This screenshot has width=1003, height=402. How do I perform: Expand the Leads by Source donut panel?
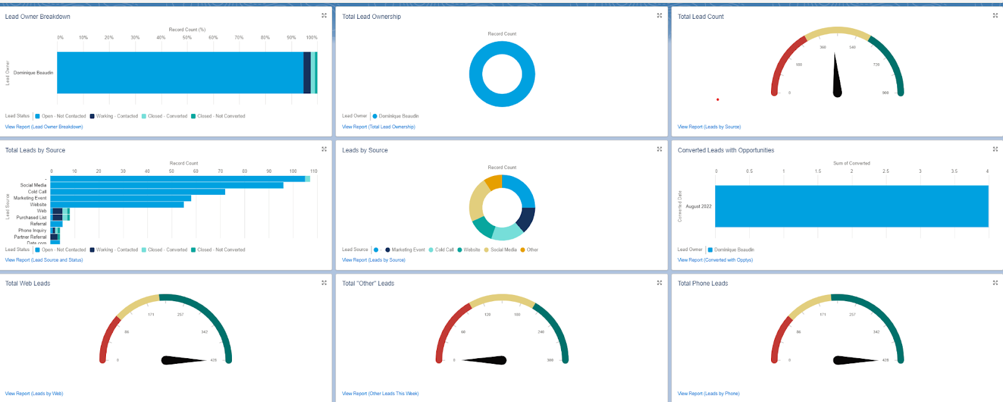pyautogui.click(x=659, y=149)
